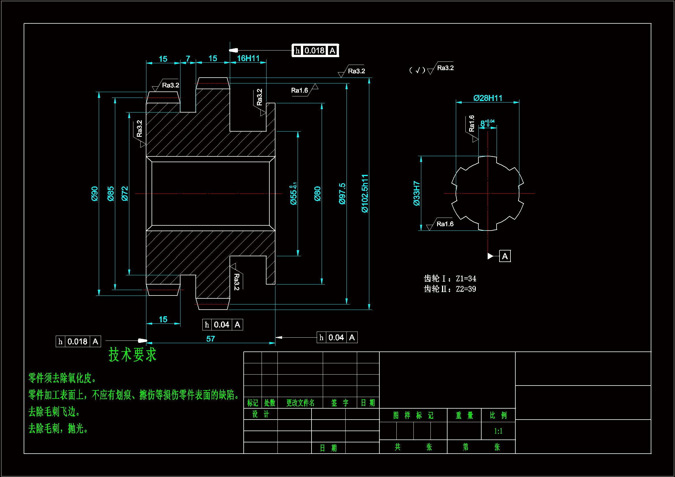Click the 图样标记 title block cell
The width and height of the screenshot is (675, 477).
(x=413, y=415)
